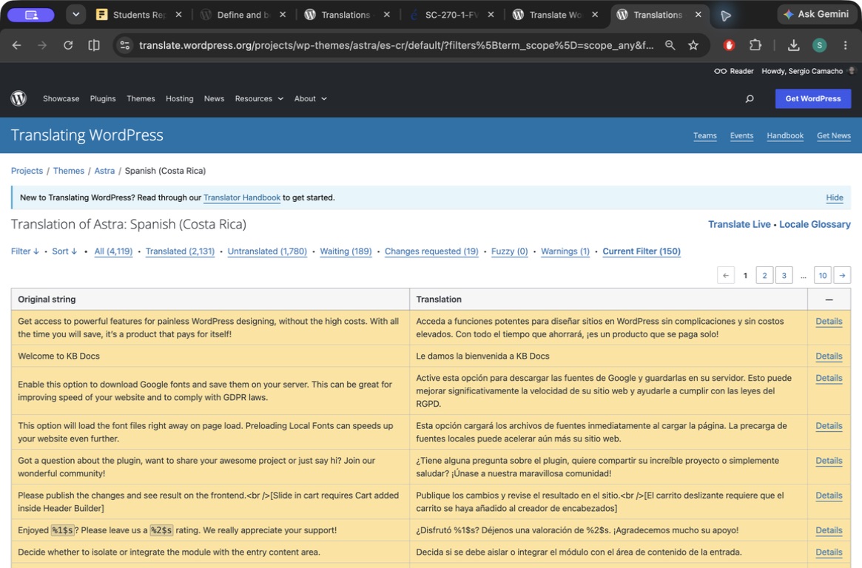
Task: Go to results page 2
Action: [764, 275]
